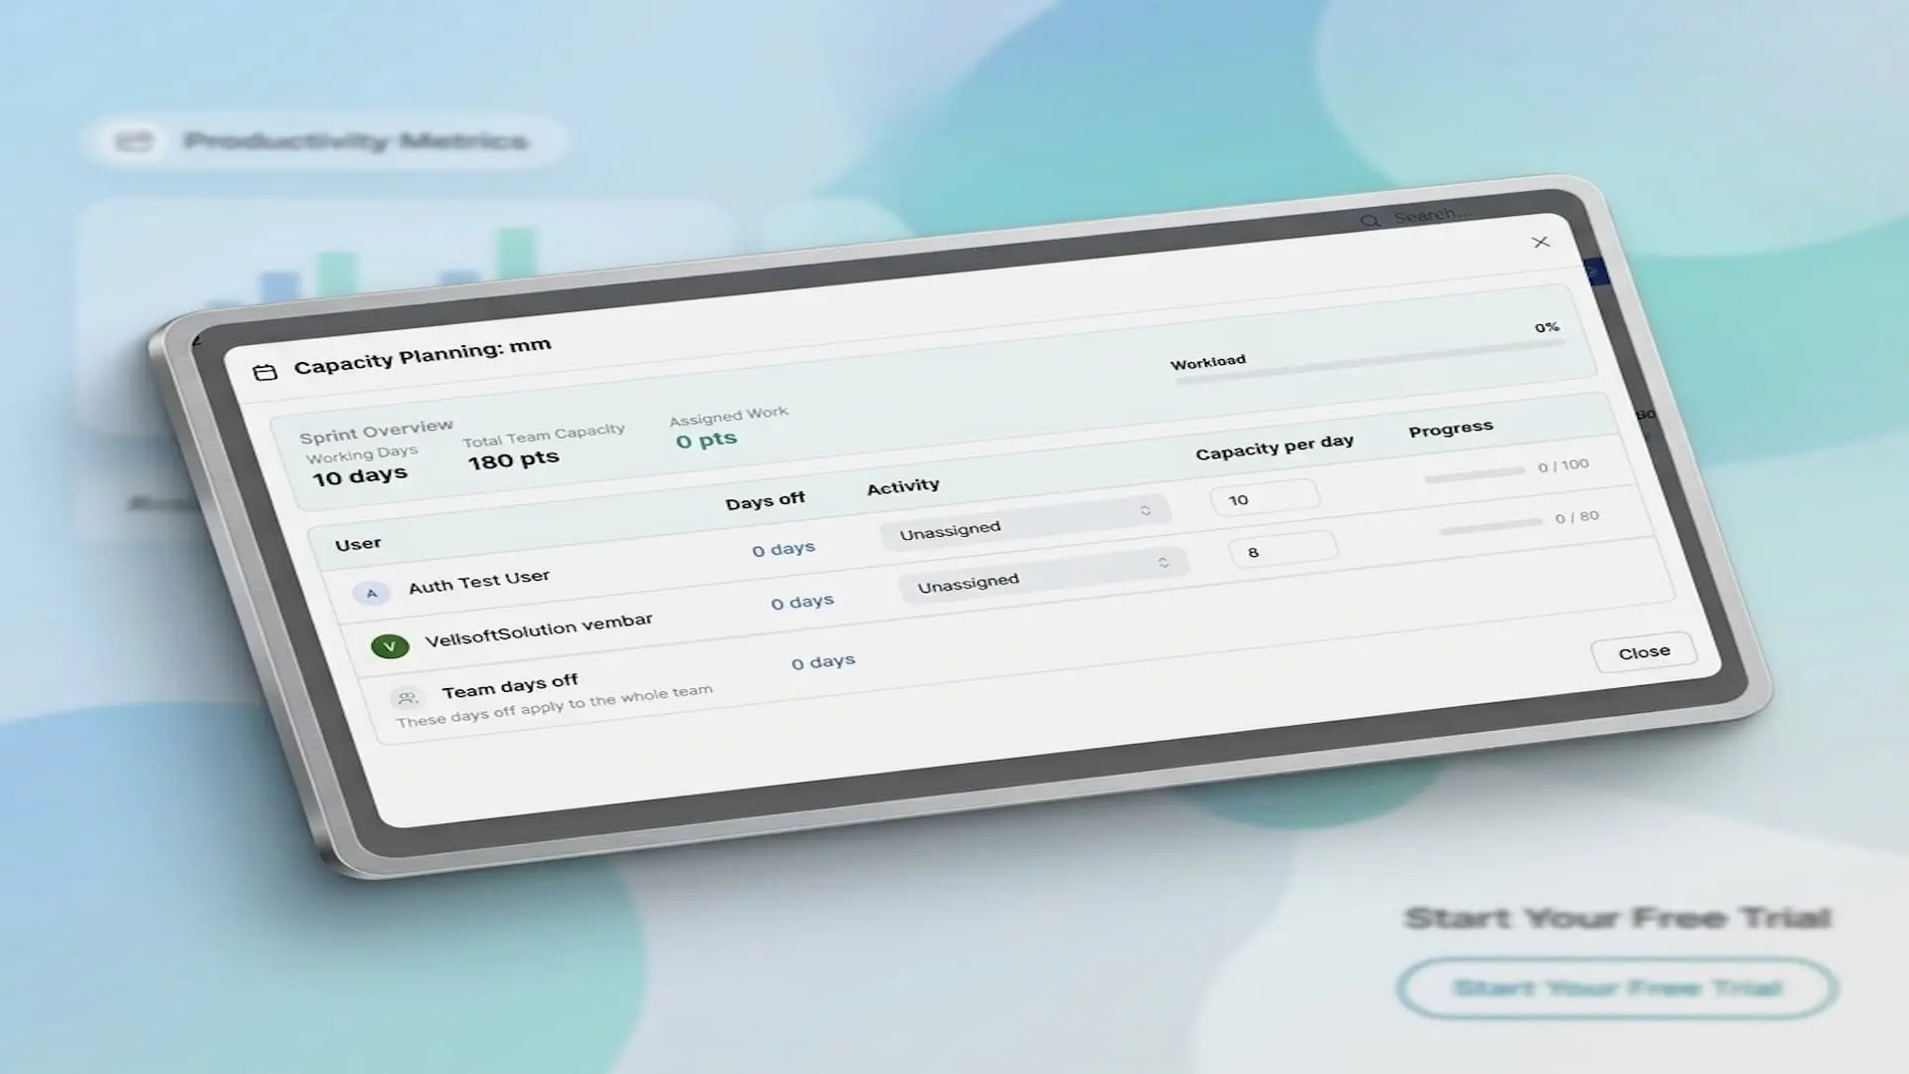This screenshot has height=1074, width=1909.
Task: Click the 10 days Working Days value
Action: click(360, 476)
